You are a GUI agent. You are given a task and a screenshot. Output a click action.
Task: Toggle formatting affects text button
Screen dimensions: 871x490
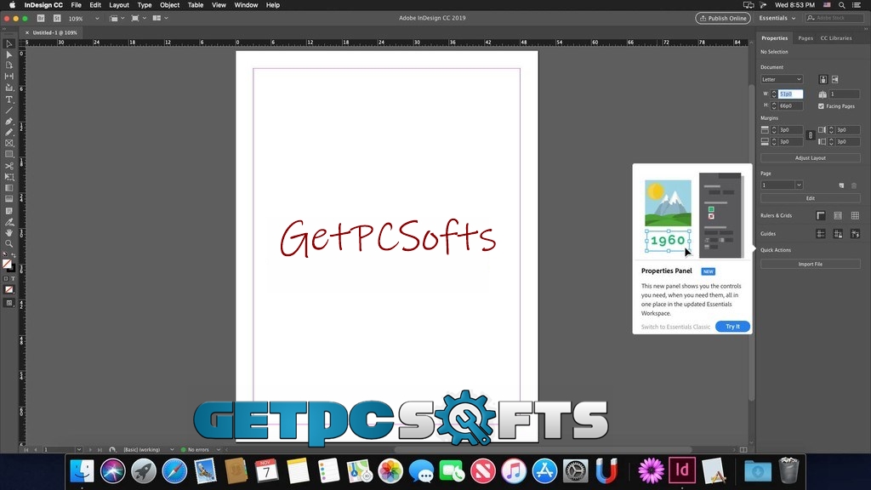(x=14, y=279)
